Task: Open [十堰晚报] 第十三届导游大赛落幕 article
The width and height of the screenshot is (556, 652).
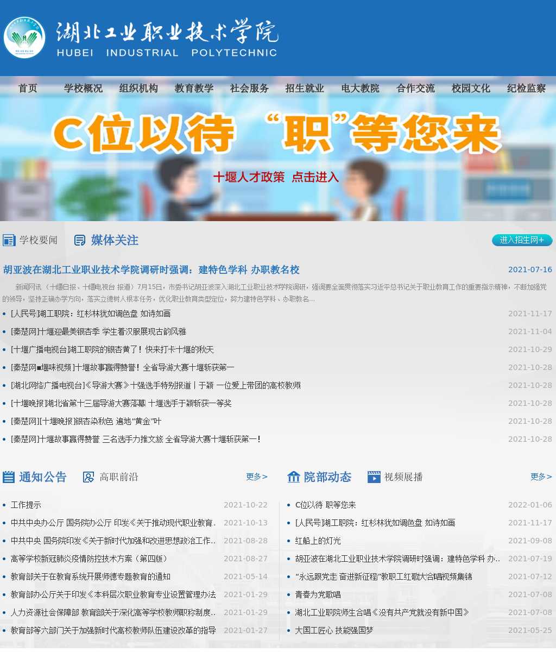Action: [x=121, y=403]
